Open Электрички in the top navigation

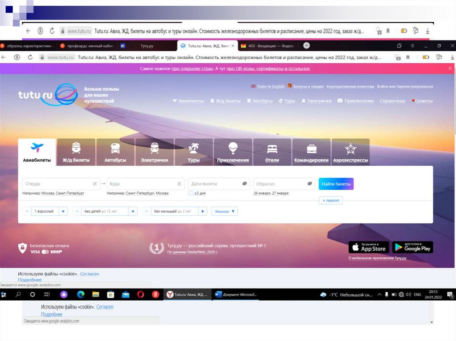click(317, 101)
